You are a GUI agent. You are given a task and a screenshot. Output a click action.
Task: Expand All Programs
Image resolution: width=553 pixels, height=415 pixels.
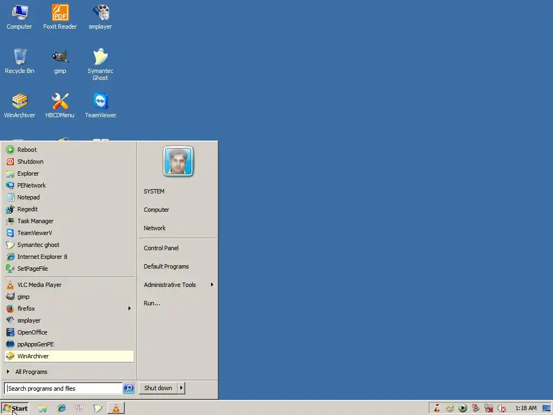coord(69,372)
